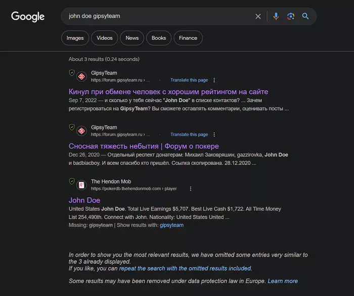Image resolution: width=354 pixels, height=296 pixels.
Task: Click GipsyTeam favicon of second result
Action: coord(81,131)
